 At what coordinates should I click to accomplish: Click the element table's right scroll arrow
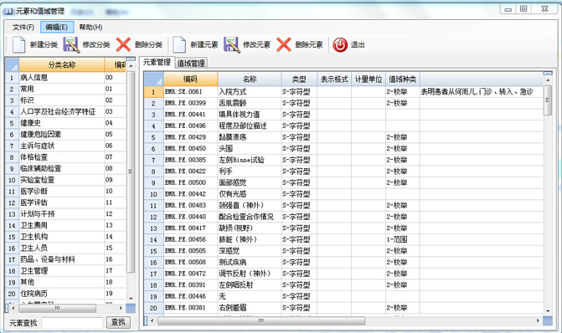[x=538, y=320]
